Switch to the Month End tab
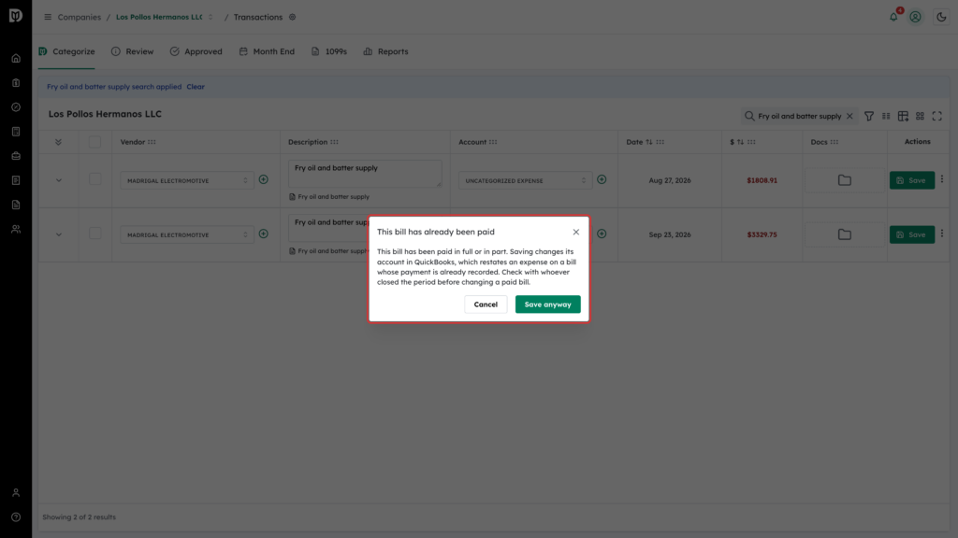The width and height of the screenshot is (958, 538). 267,52
